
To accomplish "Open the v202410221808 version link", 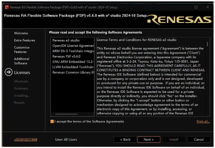I will [26, 140].
